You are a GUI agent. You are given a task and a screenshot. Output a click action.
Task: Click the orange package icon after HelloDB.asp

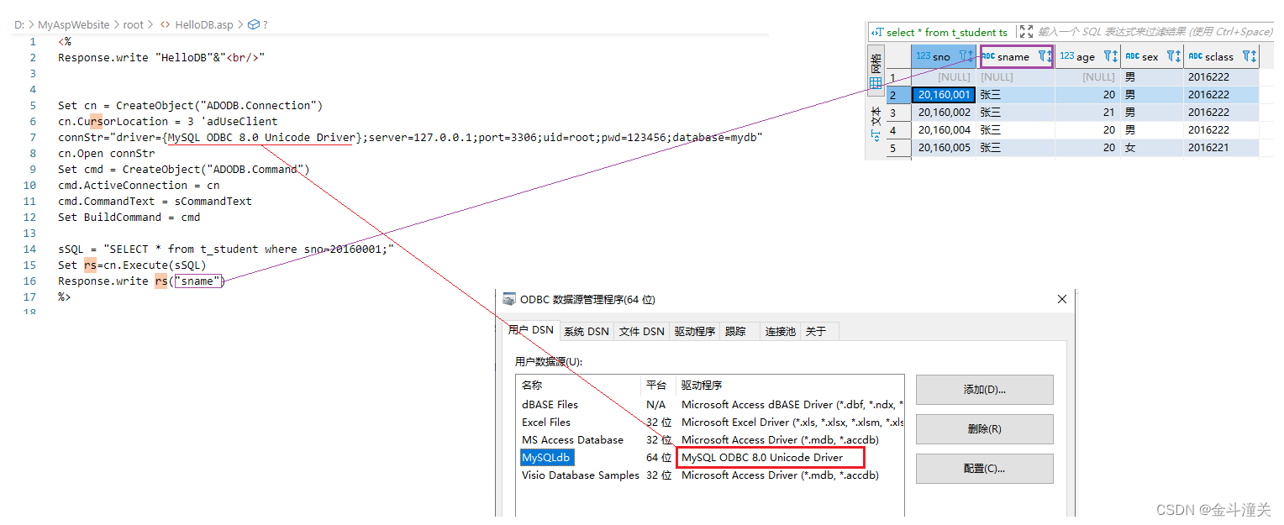(x=252, y=24)
